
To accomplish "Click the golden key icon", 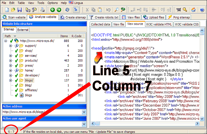I will tap(185, 10).
